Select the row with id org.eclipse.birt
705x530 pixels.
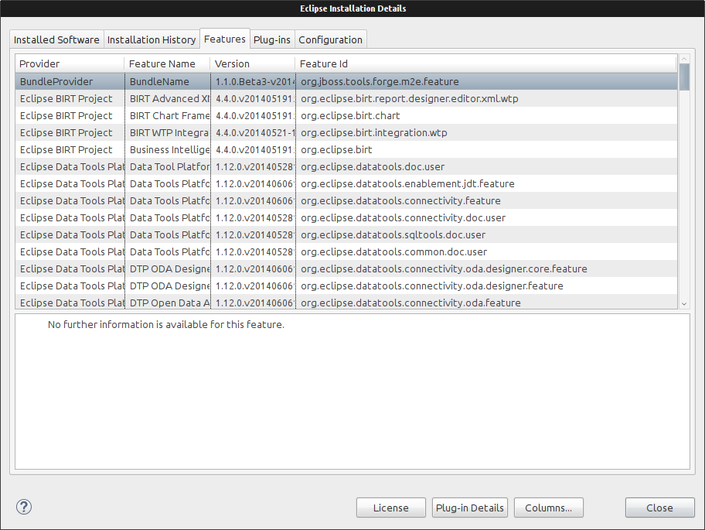[x=346, y=150]
